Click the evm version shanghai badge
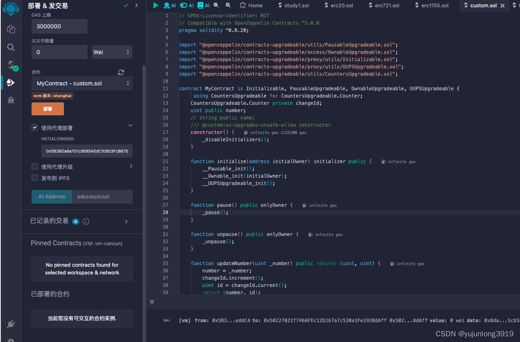Image resolution: width=520 pixels, height=342 pixels. pos(53,96)
